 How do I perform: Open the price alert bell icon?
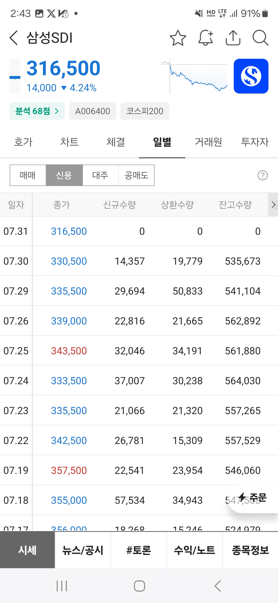(206, 38)
